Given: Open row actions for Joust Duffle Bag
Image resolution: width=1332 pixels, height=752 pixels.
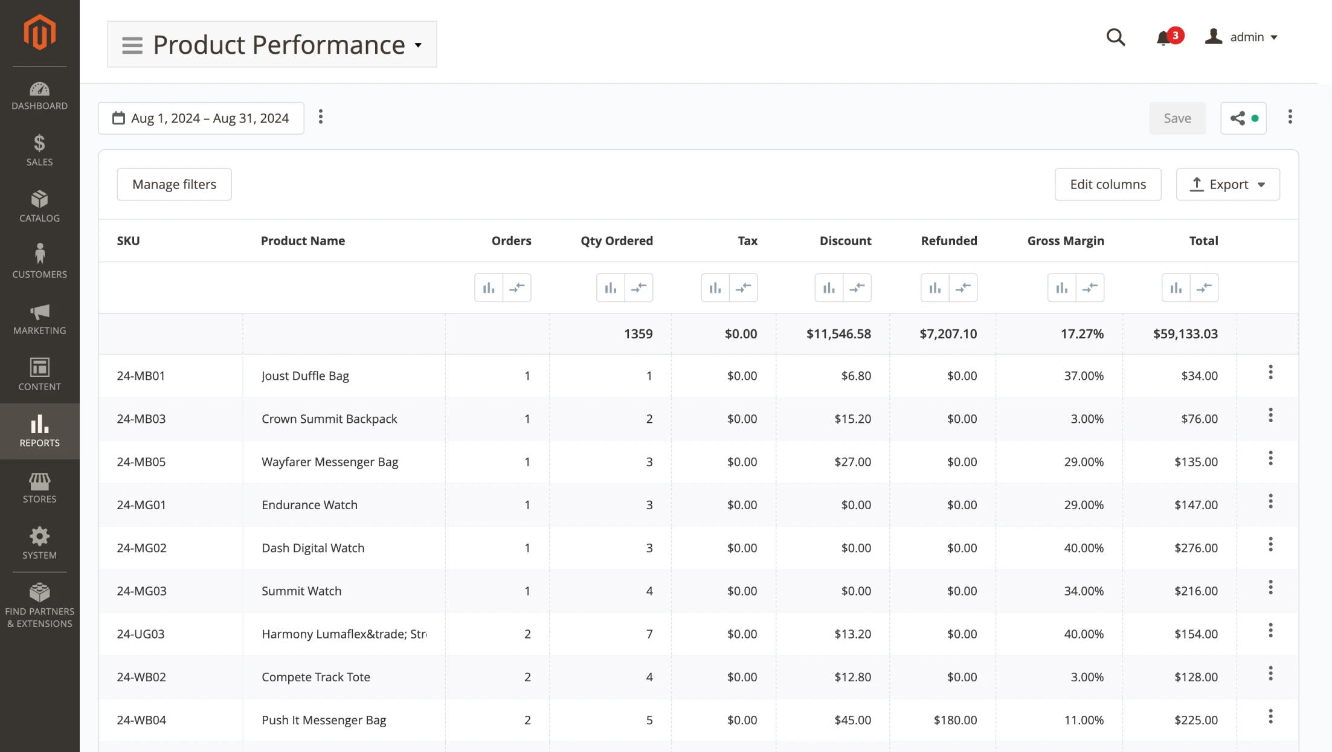Looking at the screenshot, I should coord(1271,372).
